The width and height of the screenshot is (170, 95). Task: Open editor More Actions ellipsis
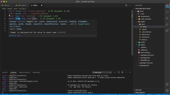click(130, 5)
